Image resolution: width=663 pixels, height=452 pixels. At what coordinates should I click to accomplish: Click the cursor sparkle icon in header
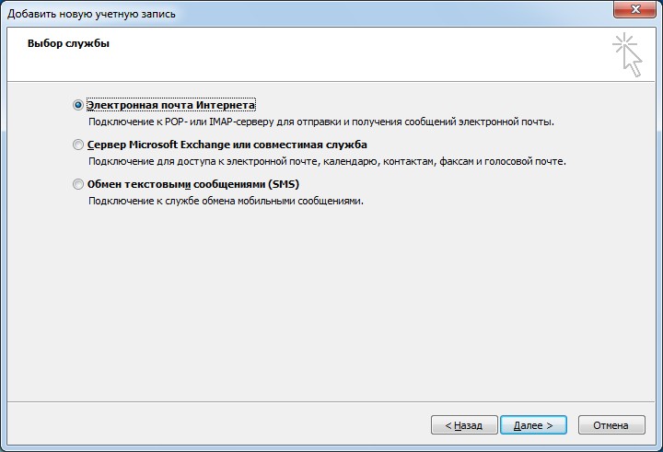(627, 53)
